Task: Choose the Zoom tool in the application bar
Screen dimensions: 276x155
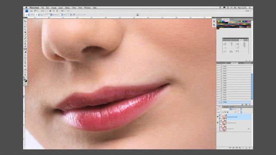Action: click(53, 11)
